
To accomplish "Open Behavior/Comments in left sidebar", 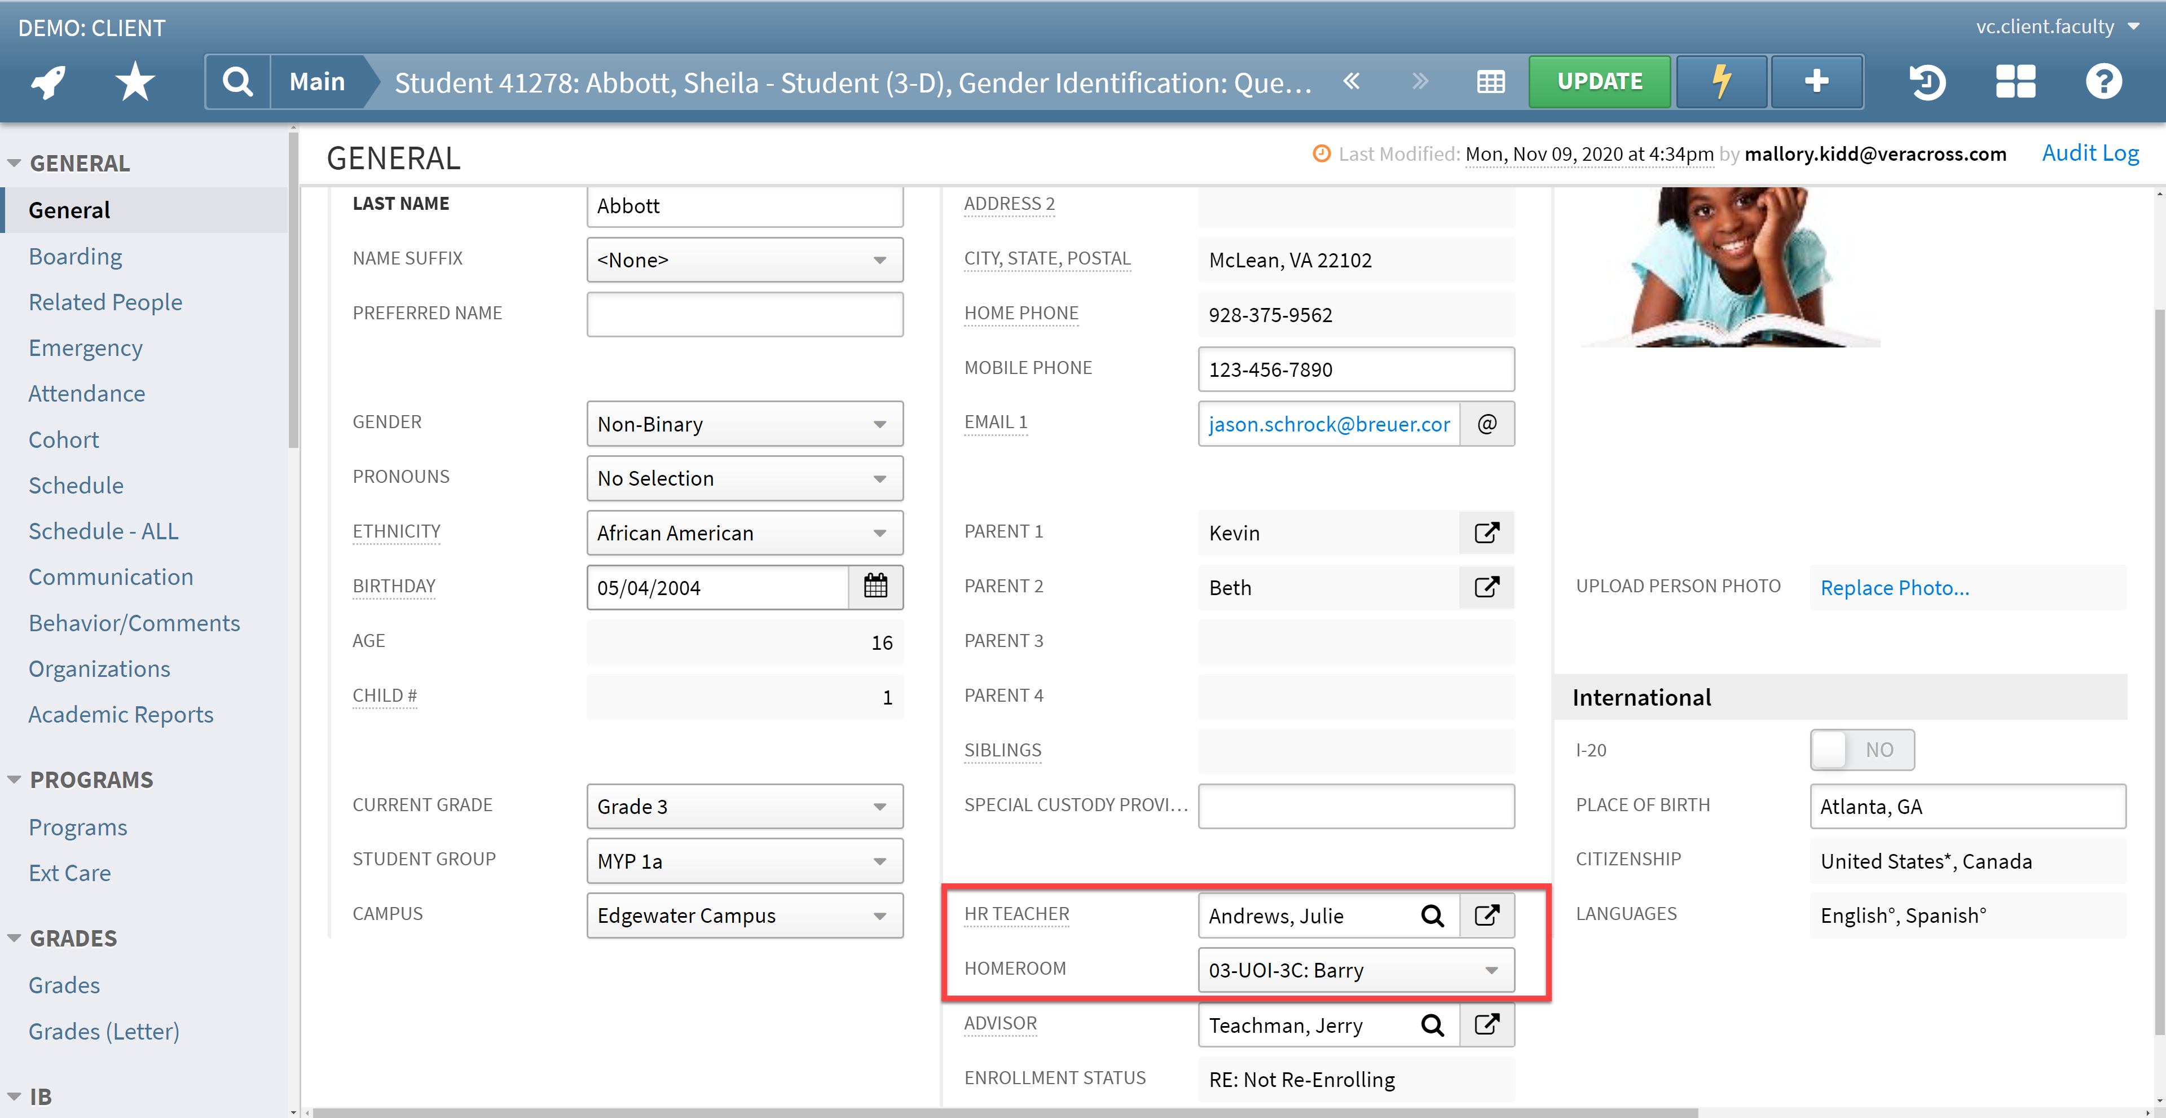I will [x=134, y=622].
